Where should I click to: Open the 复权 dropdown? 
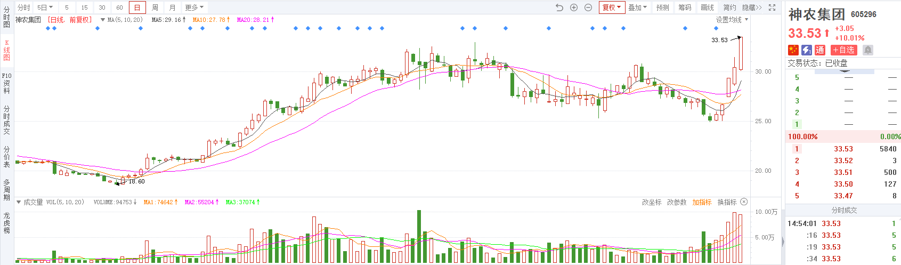[611, 7]
